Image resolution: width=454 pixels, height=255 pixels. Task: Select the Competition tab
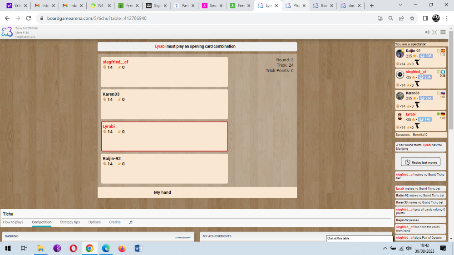42,222
